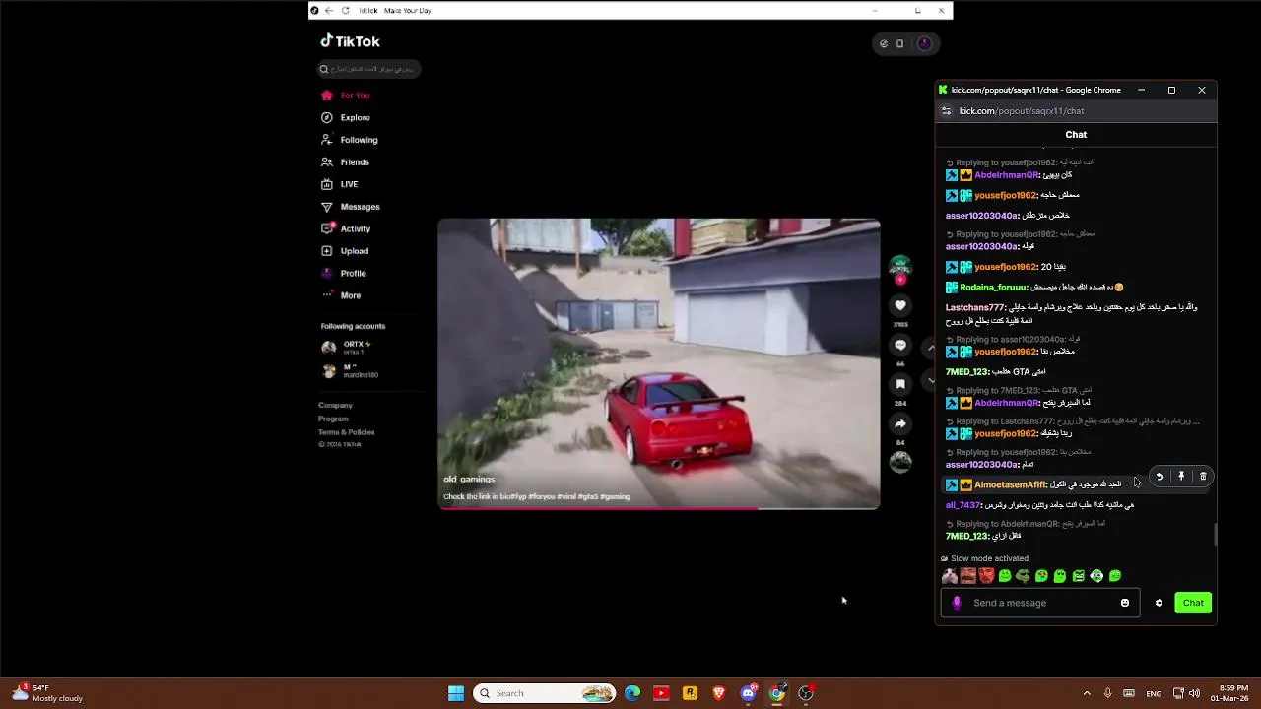Open the Windows Start menu

pos(456,693)
